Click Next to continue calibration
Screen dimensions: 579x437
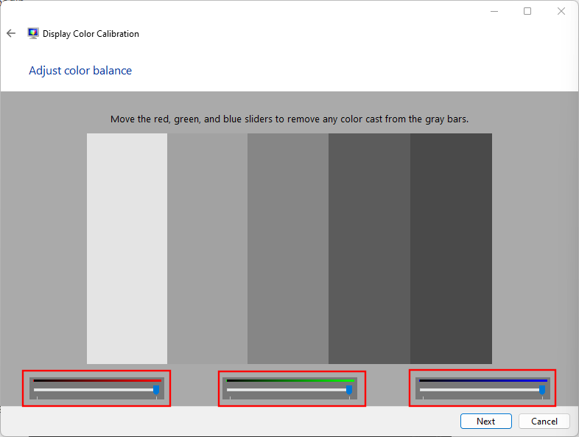[486, 421]
